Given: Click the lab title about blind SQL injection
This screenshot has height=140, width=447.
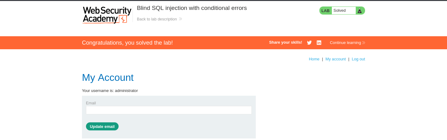Looking at the screenshot, I should [x=192, y=8].
